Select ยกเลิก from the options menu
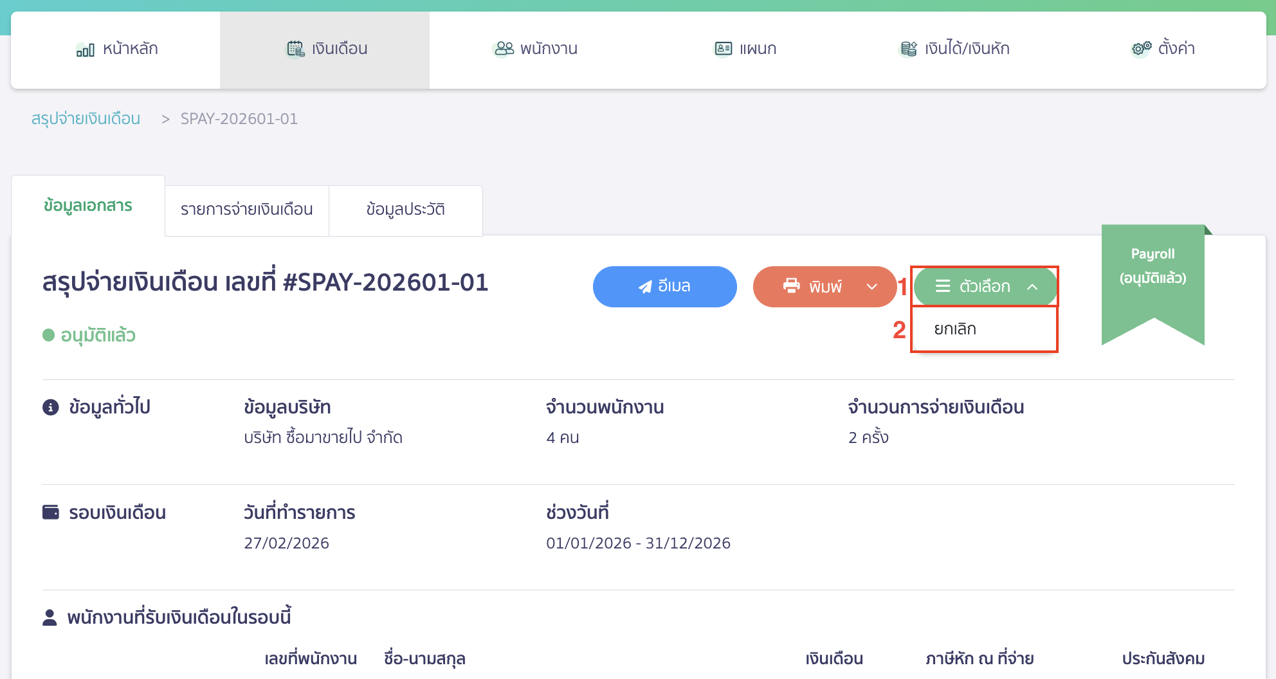 954,329
